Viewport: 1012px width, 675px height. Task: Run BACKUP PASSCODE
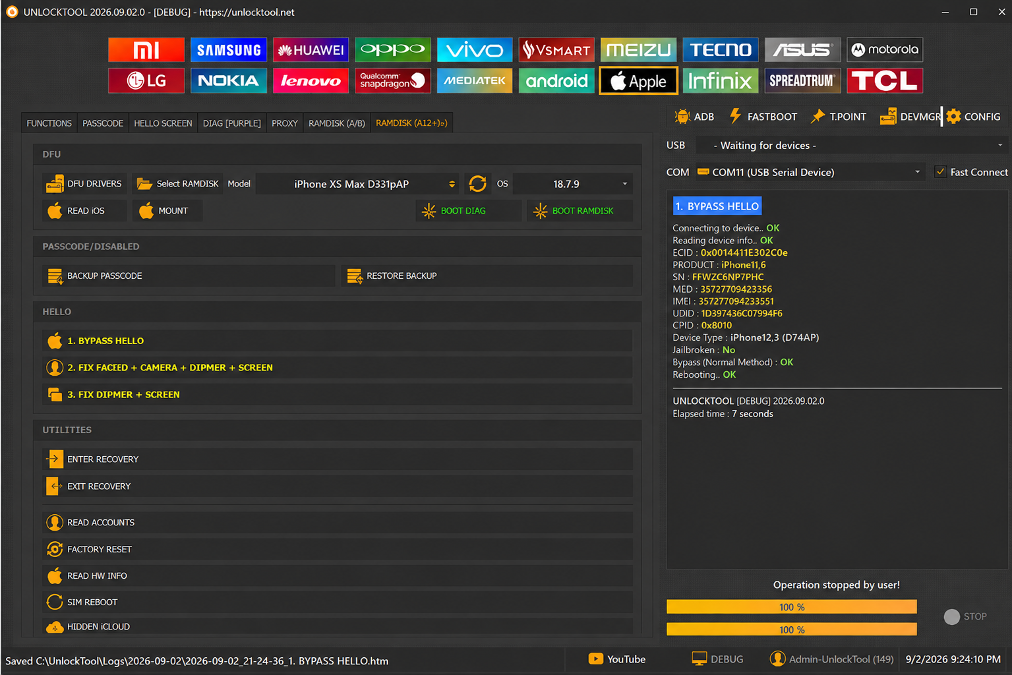point(189,276)
